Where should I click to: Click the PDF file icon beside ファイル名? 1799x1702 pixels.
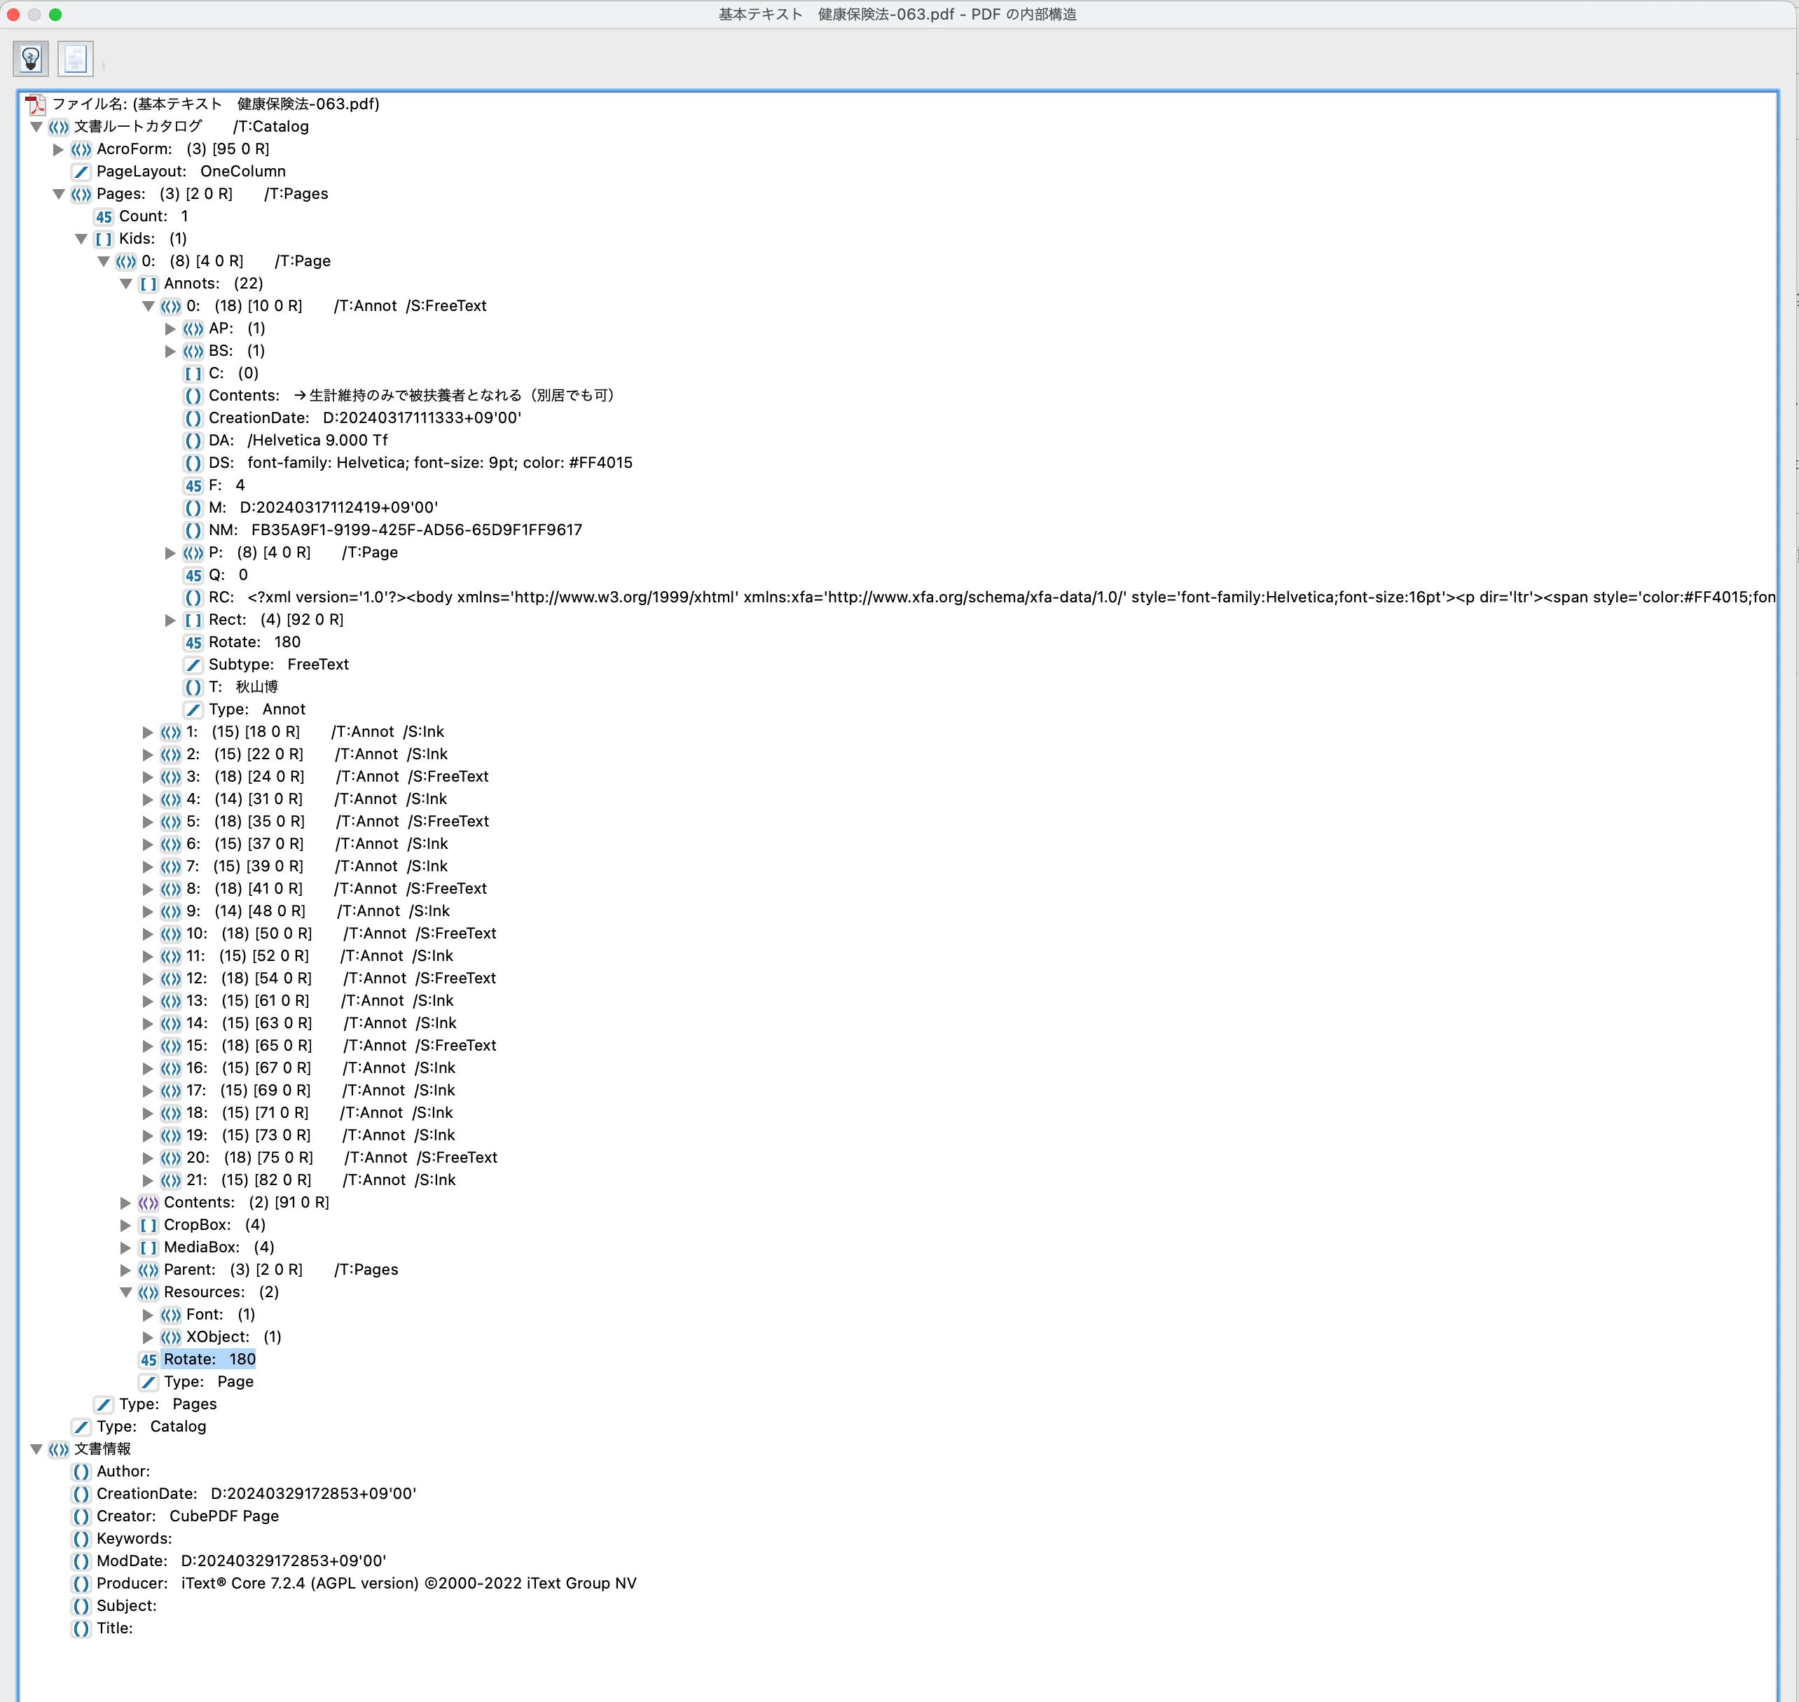tap(36, 104)
